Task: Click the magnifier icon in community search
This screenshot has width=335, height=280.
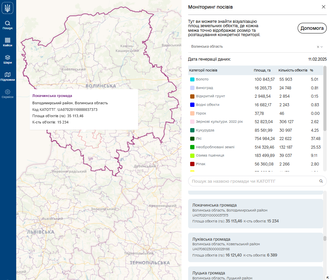Action: point(321,181)
